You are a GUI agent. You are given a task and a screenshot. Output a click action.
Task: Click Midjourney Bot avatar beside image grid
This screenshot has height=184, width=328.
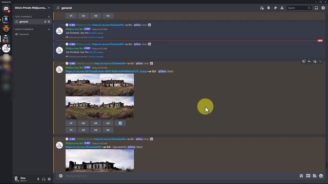click(x=59, y=70)
